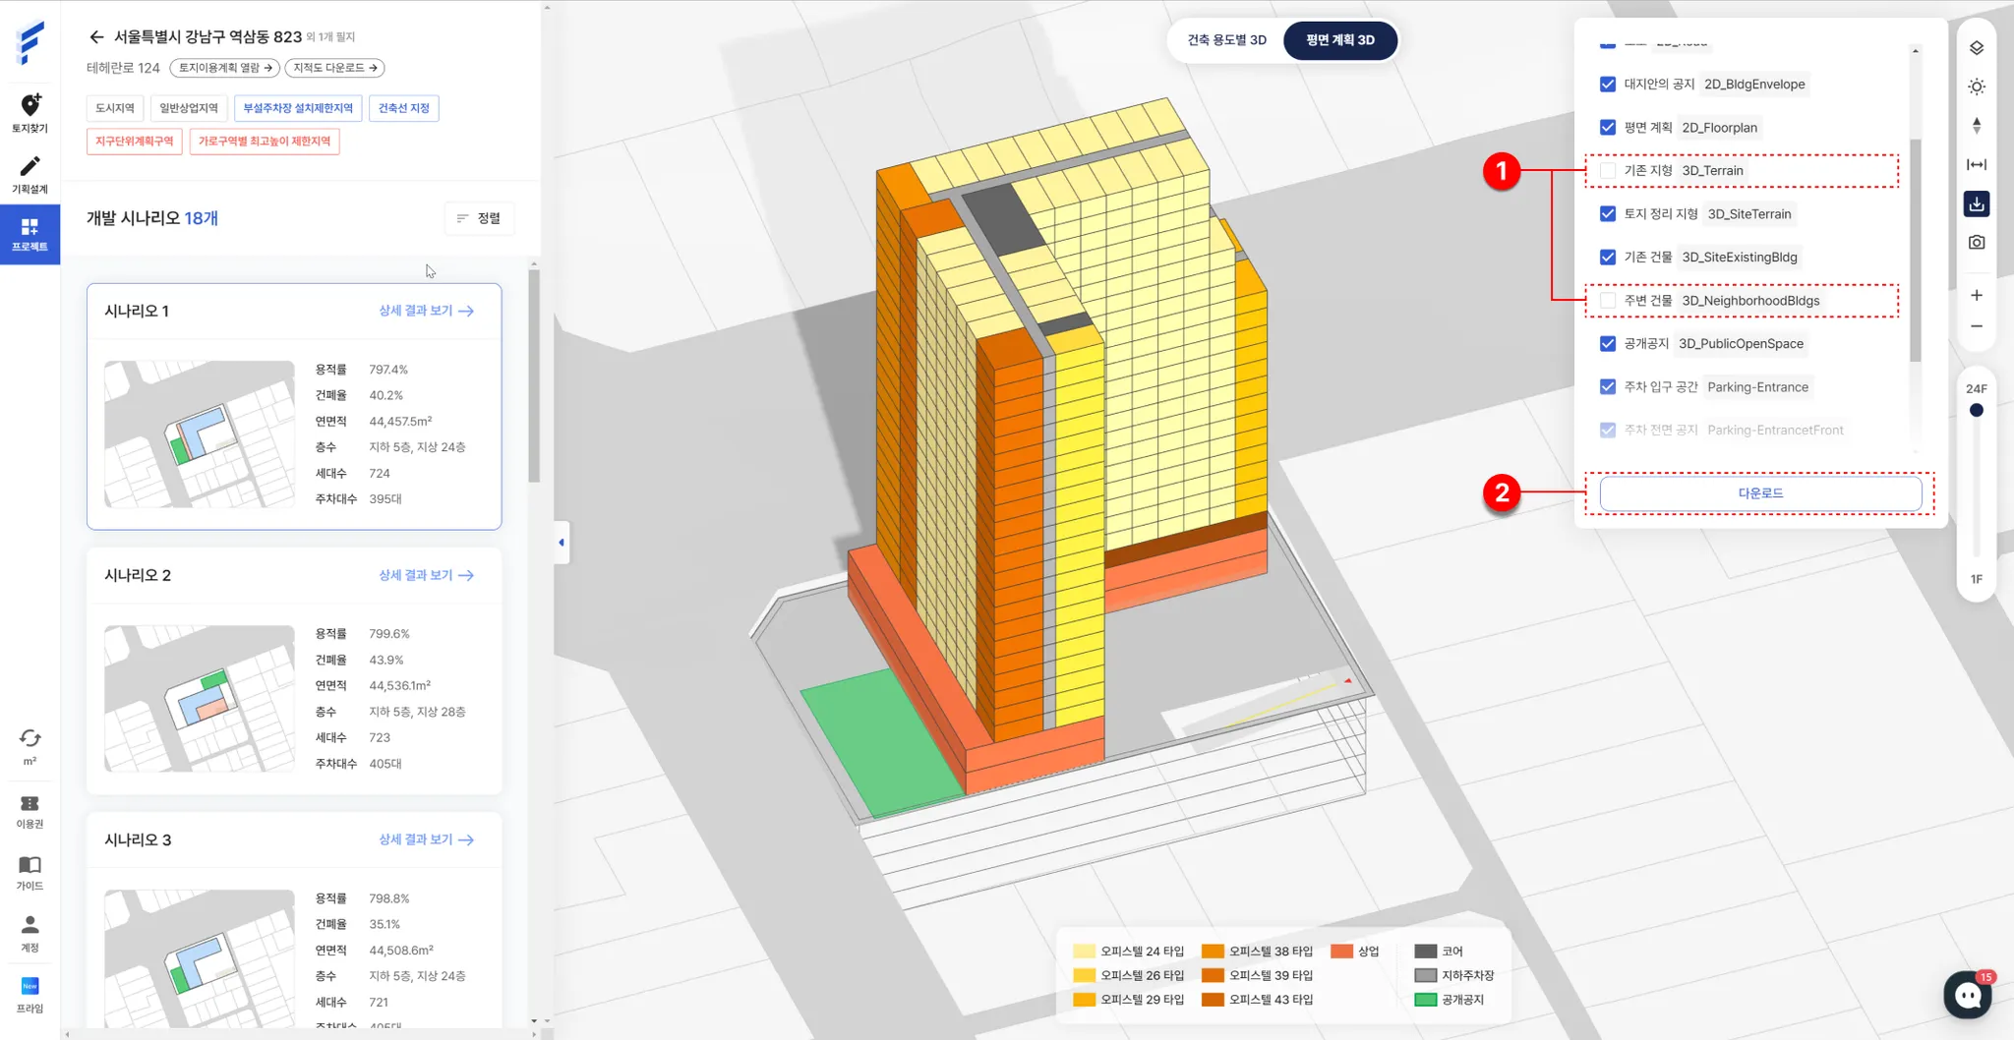The height and width of the screenshot is (1040, 2014).
Task: Open 토지찾기 in the left sidebar
Action: pos(30,113)
